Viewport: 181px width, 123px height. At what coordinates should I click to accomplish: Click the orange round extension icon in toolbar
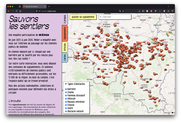click(x=164, y=11)
